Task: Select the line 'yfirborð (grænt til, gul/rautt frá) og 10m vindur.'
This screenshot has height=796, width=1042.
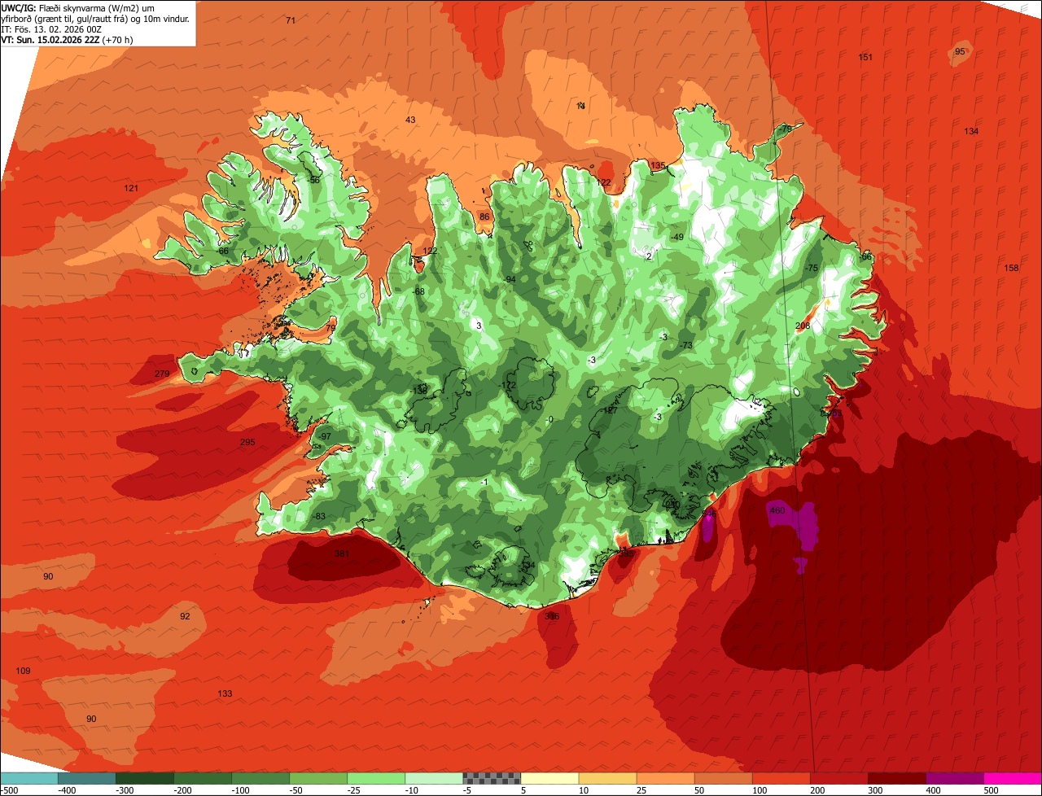Action: pos(97,18)
